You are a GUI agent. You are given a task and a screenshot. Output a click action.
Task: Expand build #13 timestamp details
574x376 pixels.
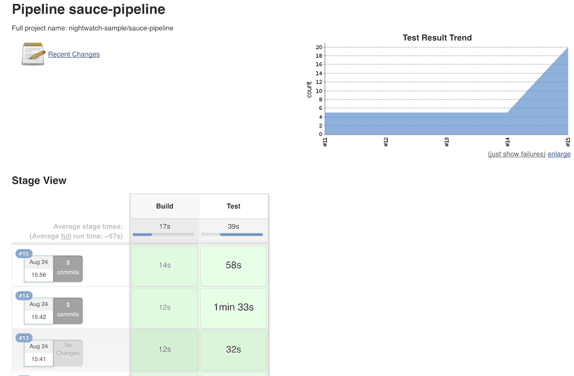click(x=40, y=353)
